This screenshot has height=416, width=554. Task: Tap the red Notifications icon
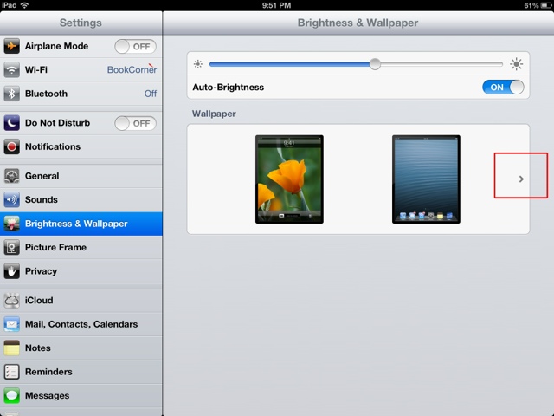coord(11,146)
